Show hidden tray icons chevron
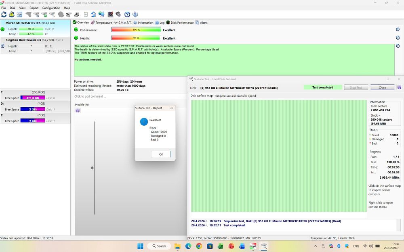 (x=315, y=246)
